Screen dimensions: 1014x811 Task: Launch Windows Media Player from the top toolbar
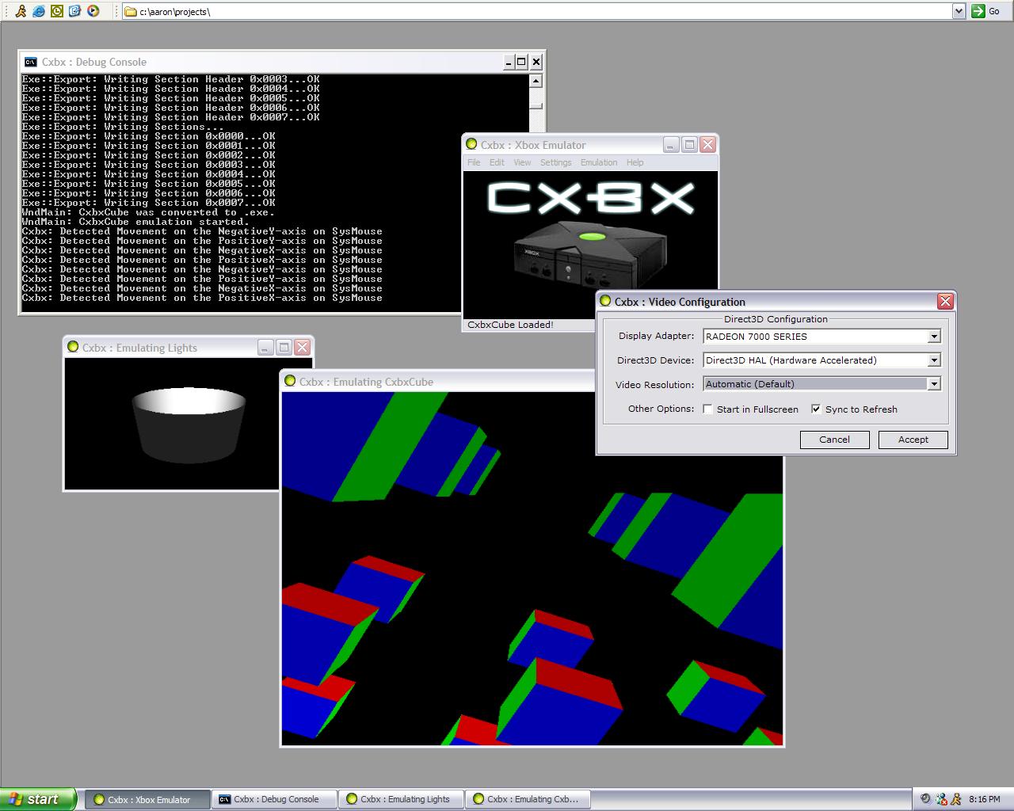(93, 11)
